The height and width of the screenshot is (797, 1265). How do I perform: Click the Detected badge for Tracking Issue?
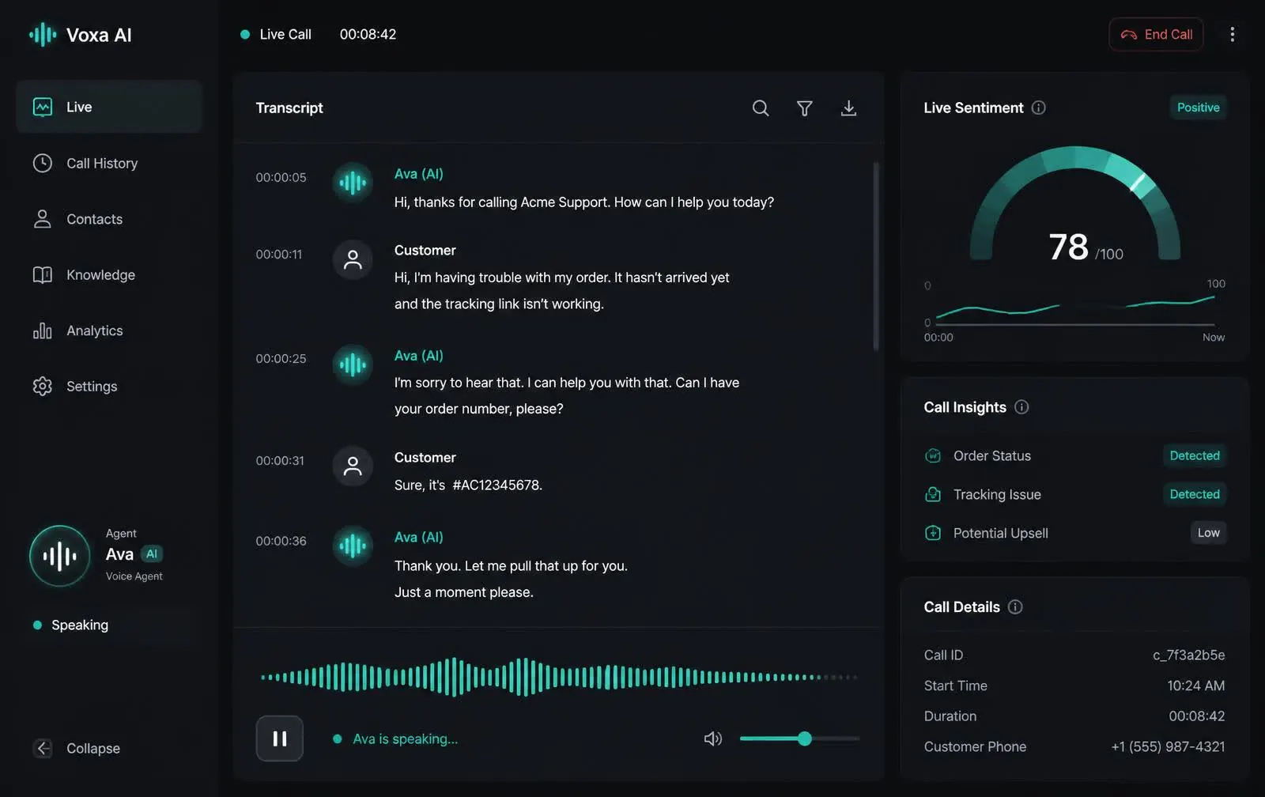click(x=1195, y=494)
